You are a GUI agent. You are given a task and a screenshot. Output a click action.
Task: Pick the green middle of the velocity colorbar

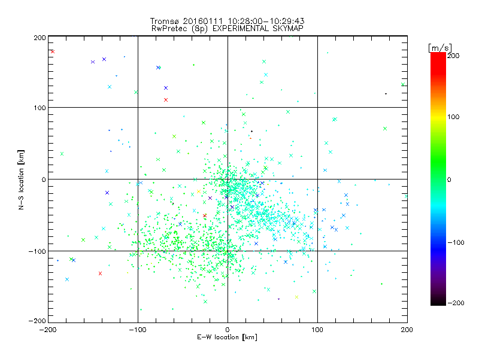(438, 171)
